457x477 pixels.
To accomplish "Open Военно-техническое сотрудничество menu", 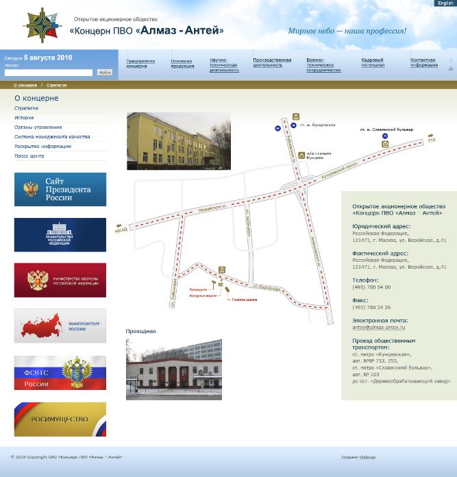I will 323,65.
